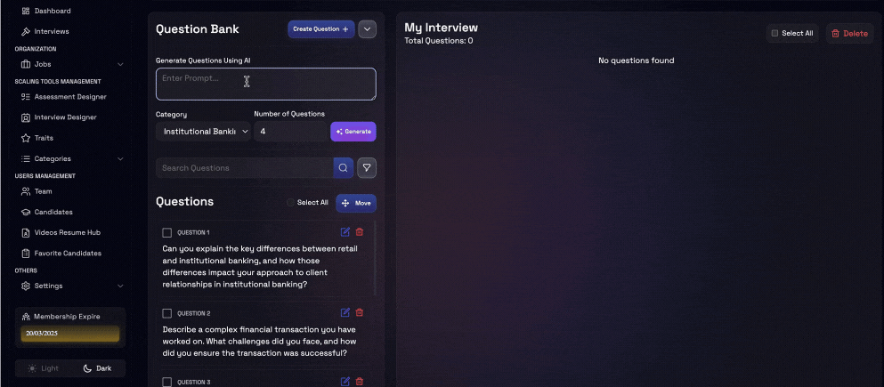This screenshot has width=884, height=387.
Task: Open the filter funnel icon
Action: 367,168
